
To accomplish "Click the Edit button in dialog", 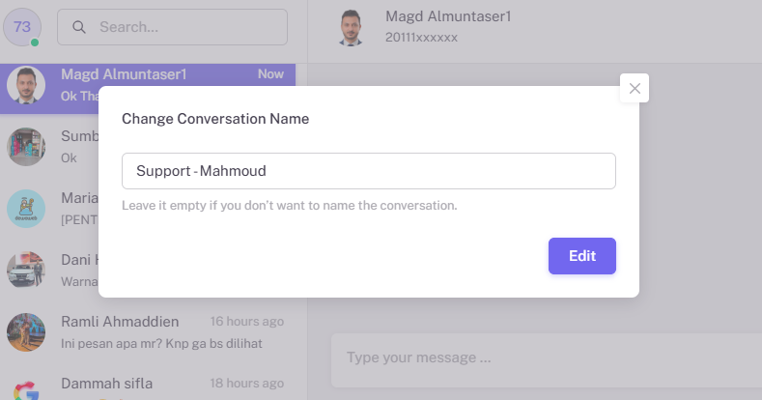I will (582, 256).
